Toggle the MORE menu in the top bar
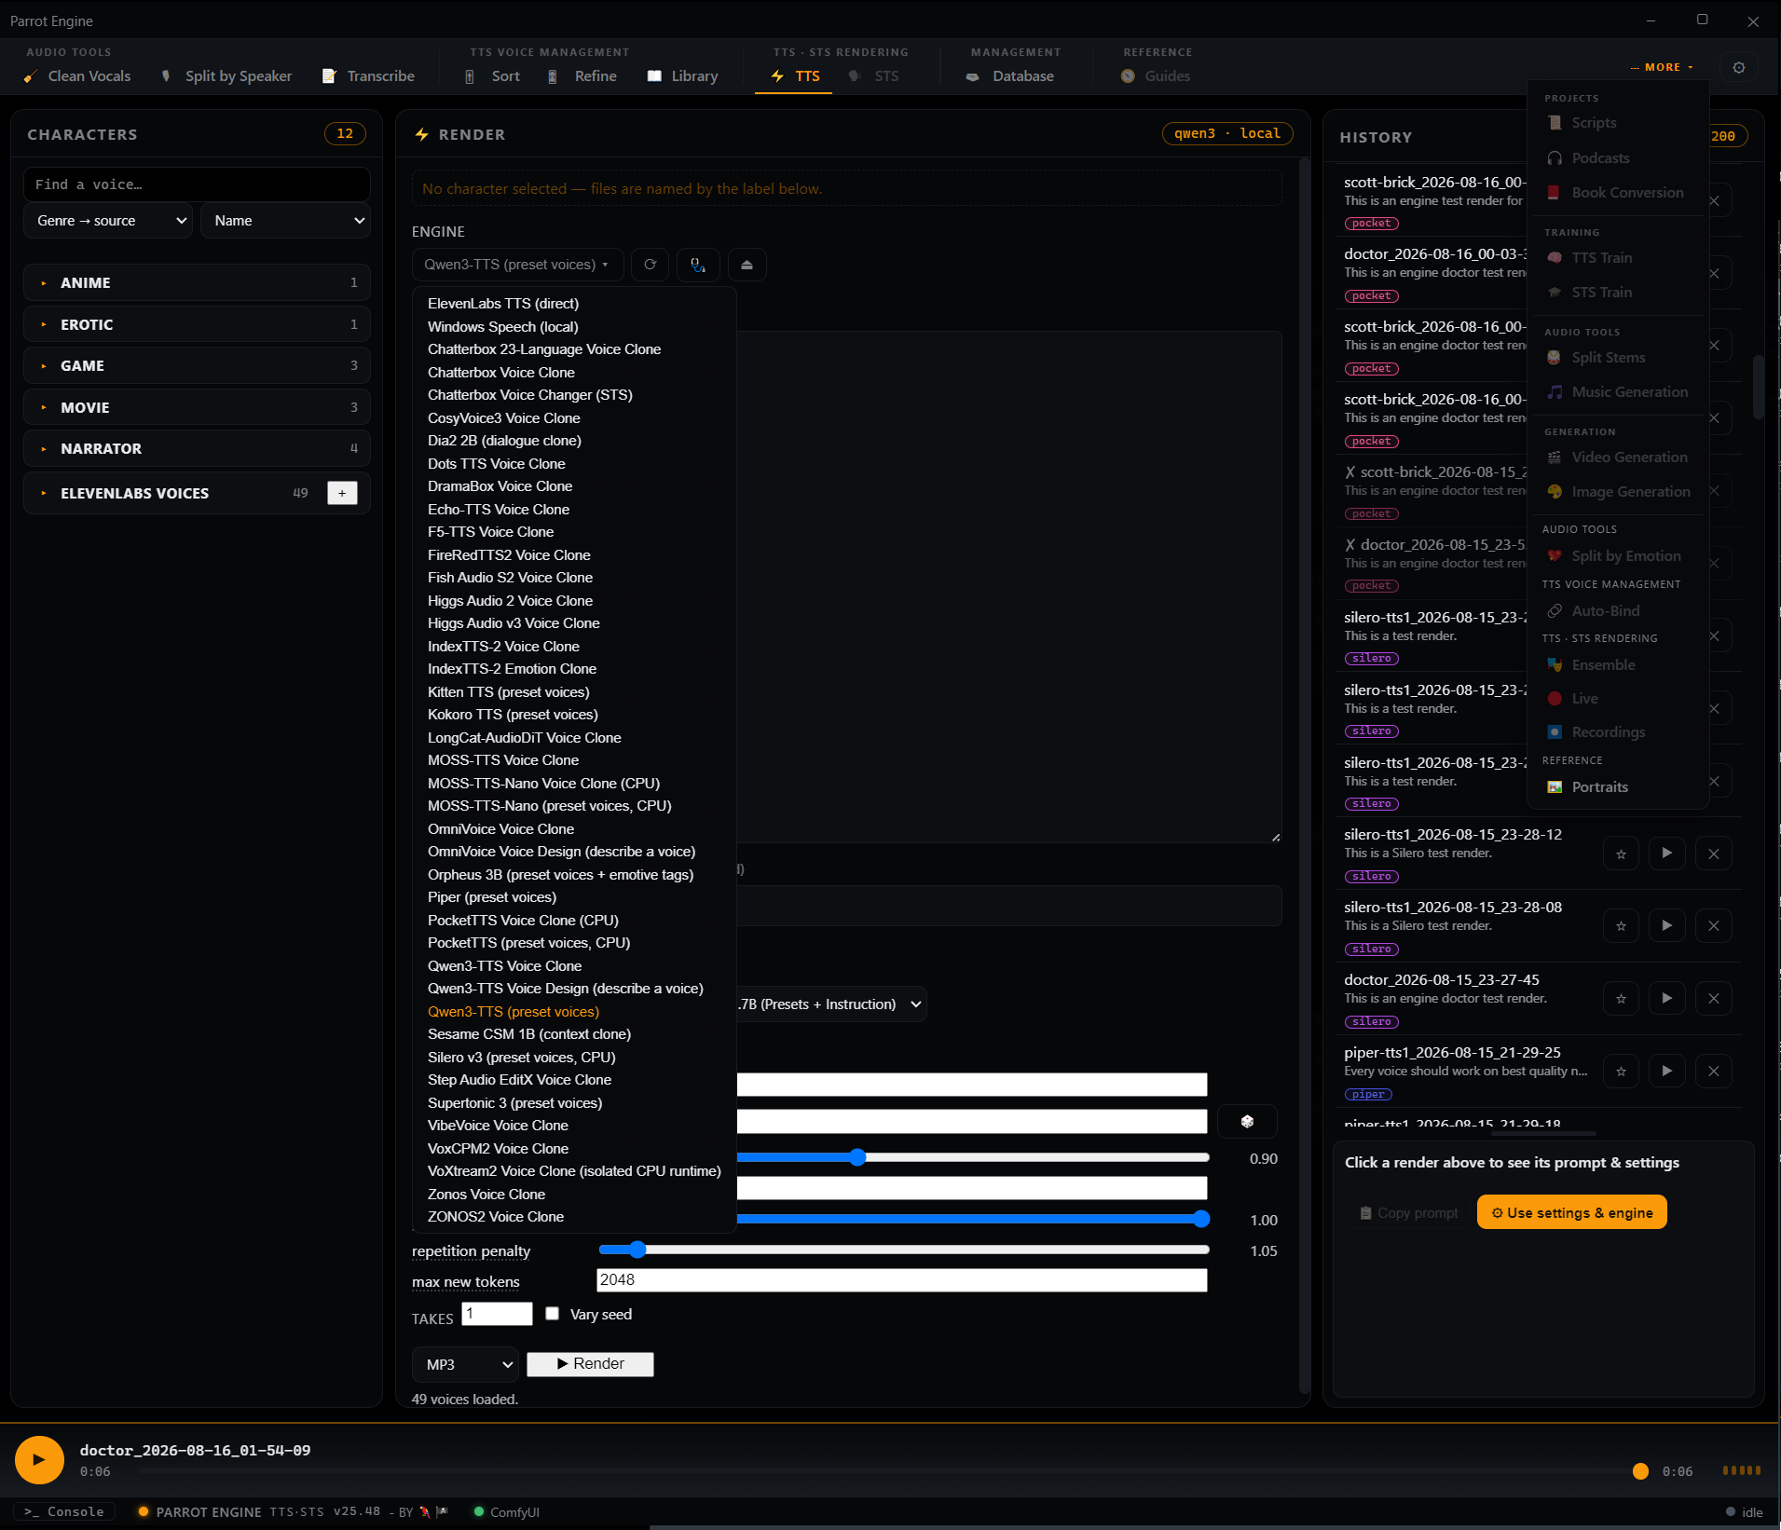The width and height of the screenshot is (1781, 1530). pyautogui.click(x=1662, y=67)
